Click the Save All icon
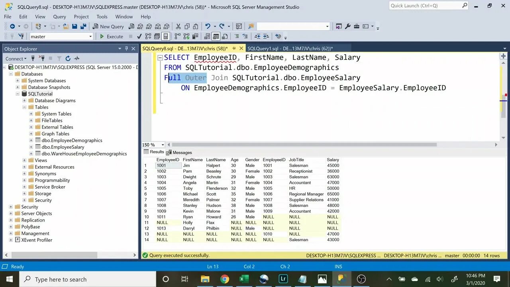Viewport: 510px width, 287px height. [x=83, y=26]
